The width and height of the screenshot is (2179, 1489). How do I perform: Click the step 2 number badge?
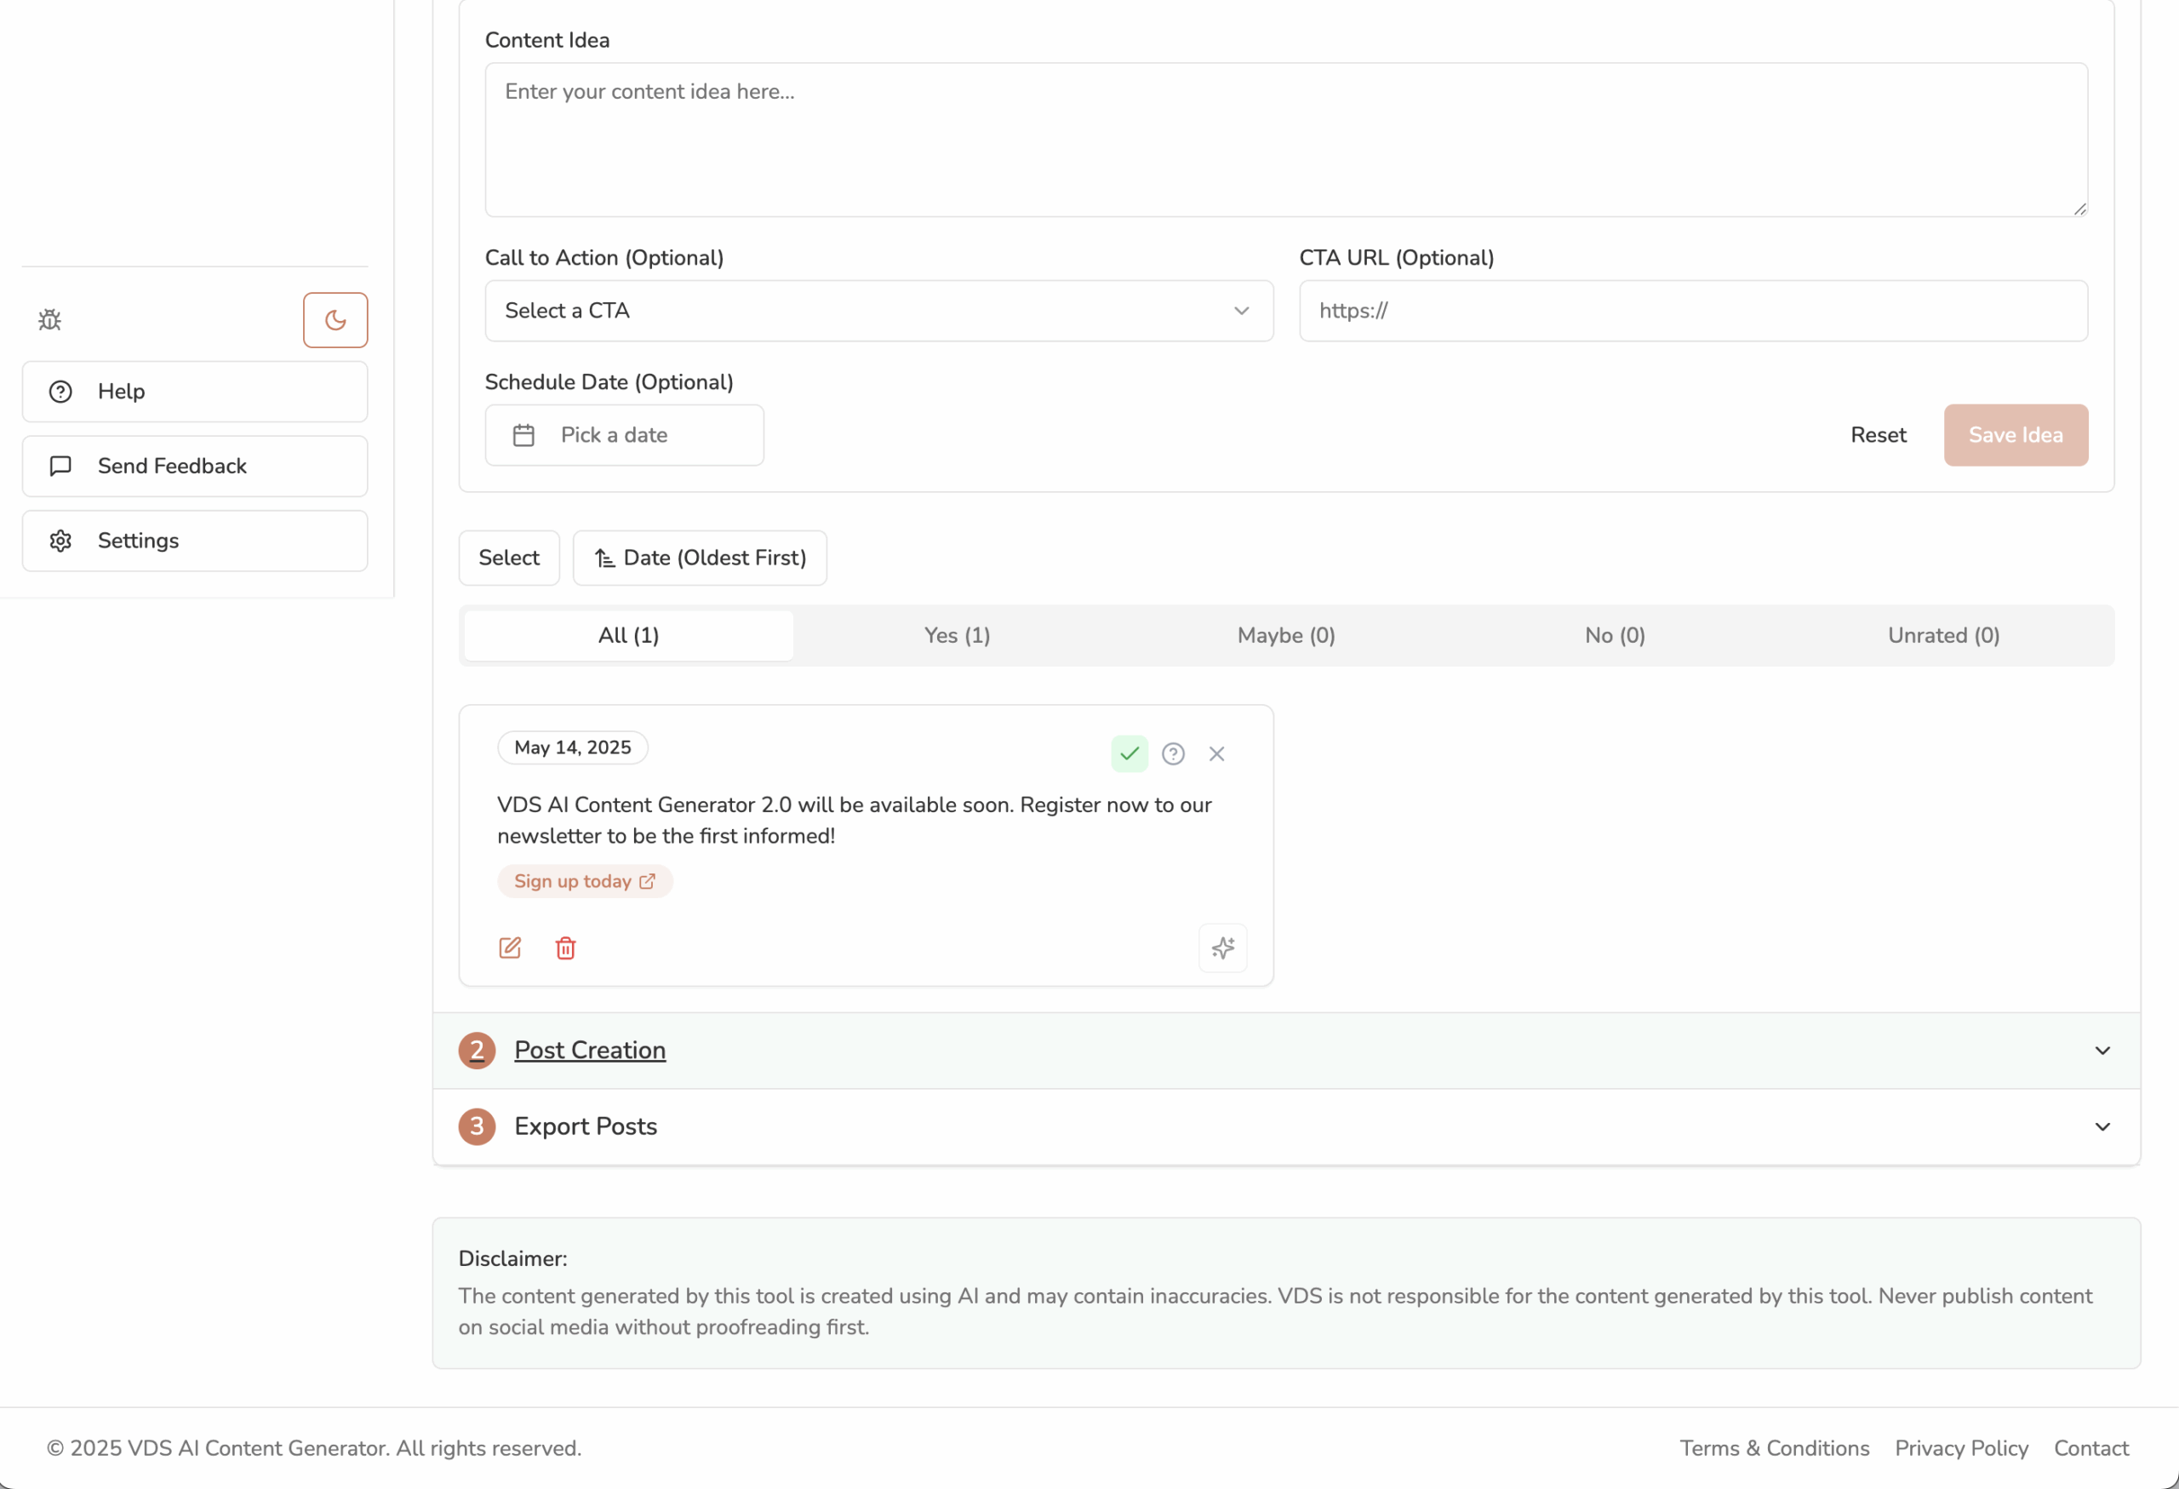tap(477, 1051)
